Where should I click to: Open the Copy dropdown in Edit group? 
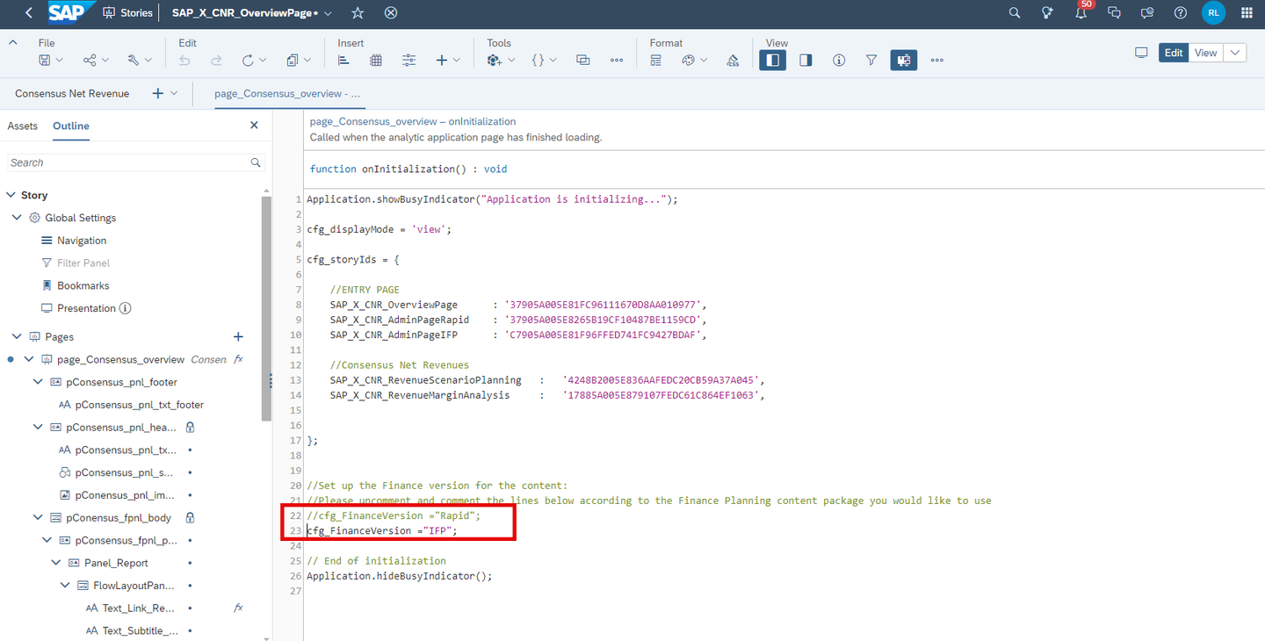299,60
